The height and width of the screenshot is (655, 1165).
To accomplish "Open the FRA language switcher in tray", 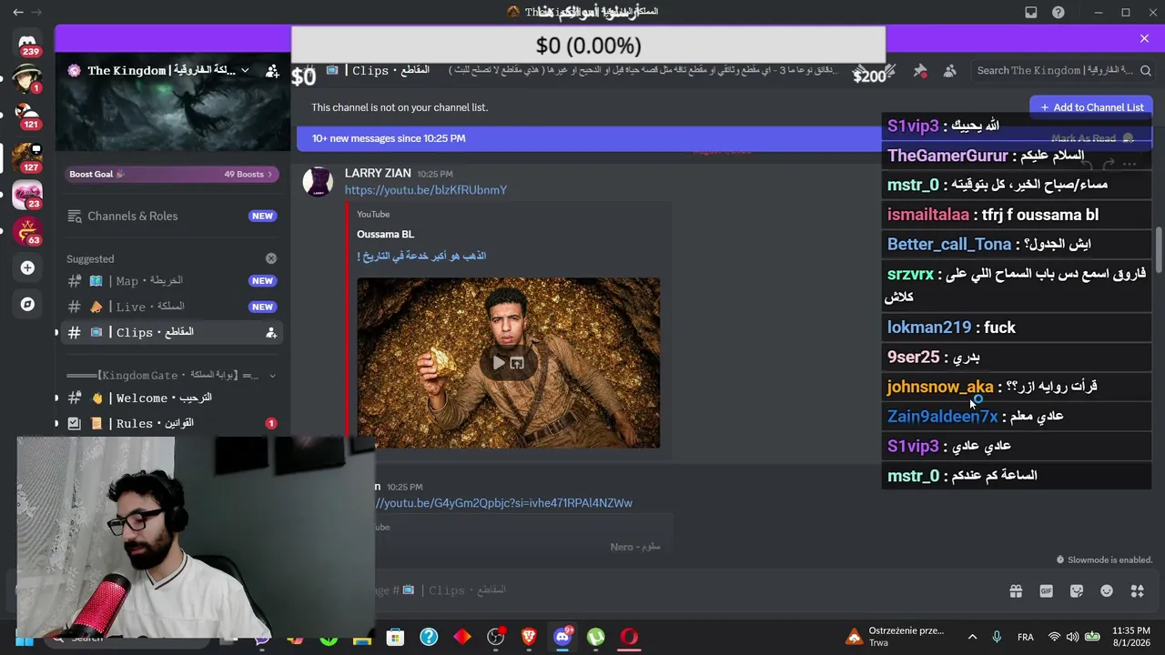I will (1026, 637).
